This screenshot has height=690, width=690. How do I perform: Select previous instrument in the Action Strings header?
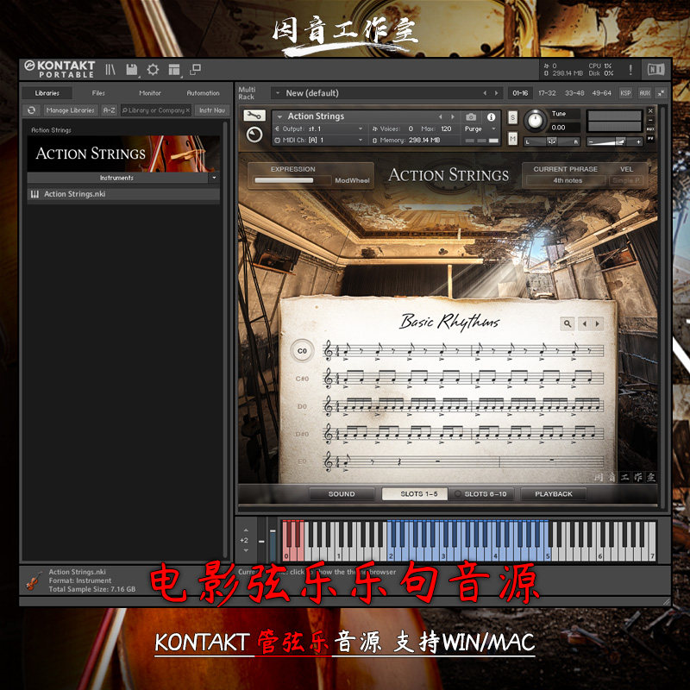[440, 116]
